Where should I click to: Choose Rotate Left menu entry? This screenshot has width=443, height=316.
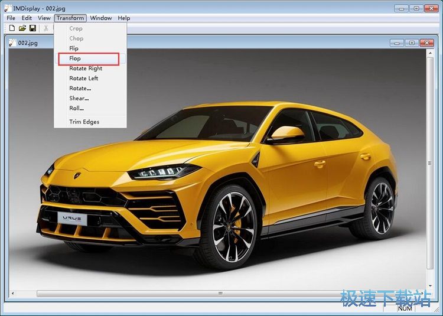(90, 78)
